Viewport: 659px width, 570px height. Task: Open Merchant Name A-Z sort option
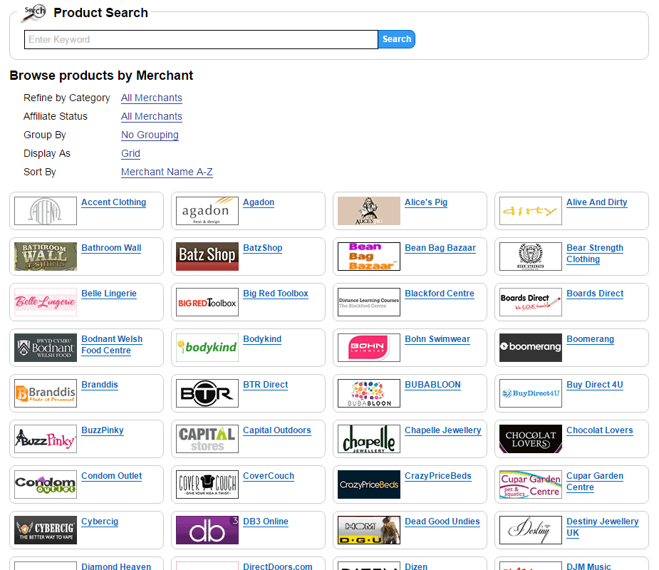[167, 172]
